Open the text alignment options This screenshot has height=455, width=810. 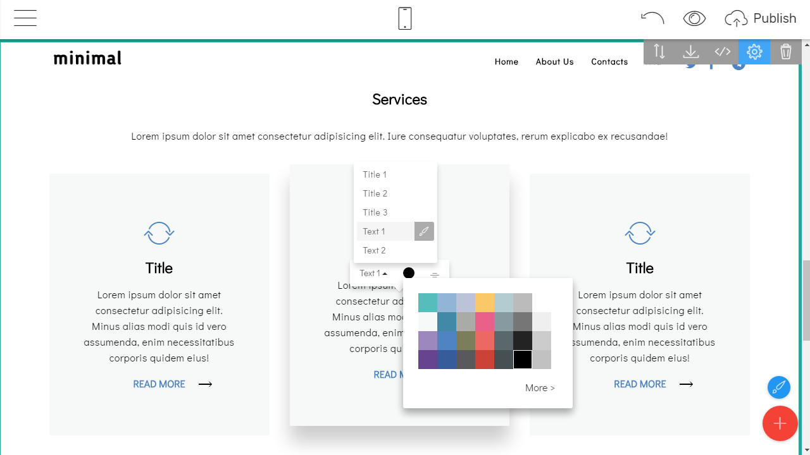coord(435,275)
